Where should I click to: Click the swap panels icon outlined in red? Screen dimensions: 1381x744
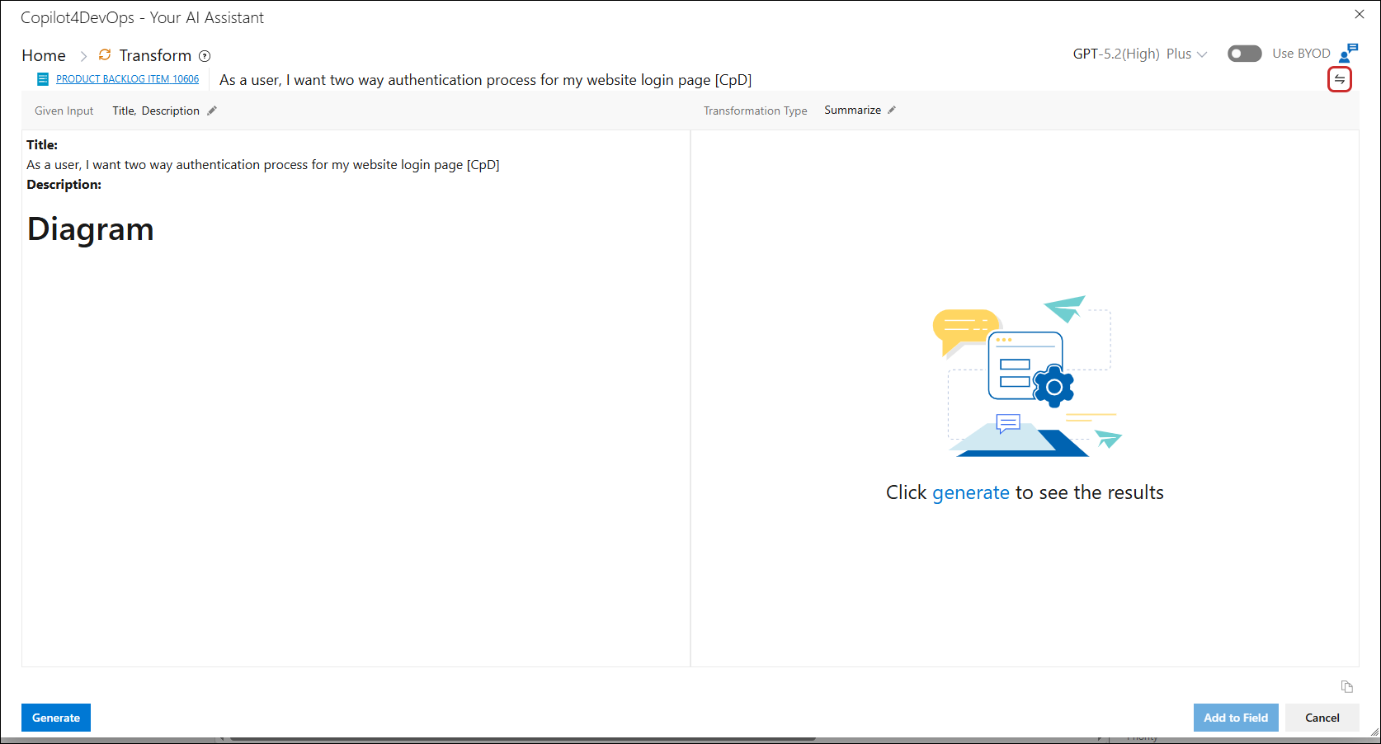click(1339, 80)
